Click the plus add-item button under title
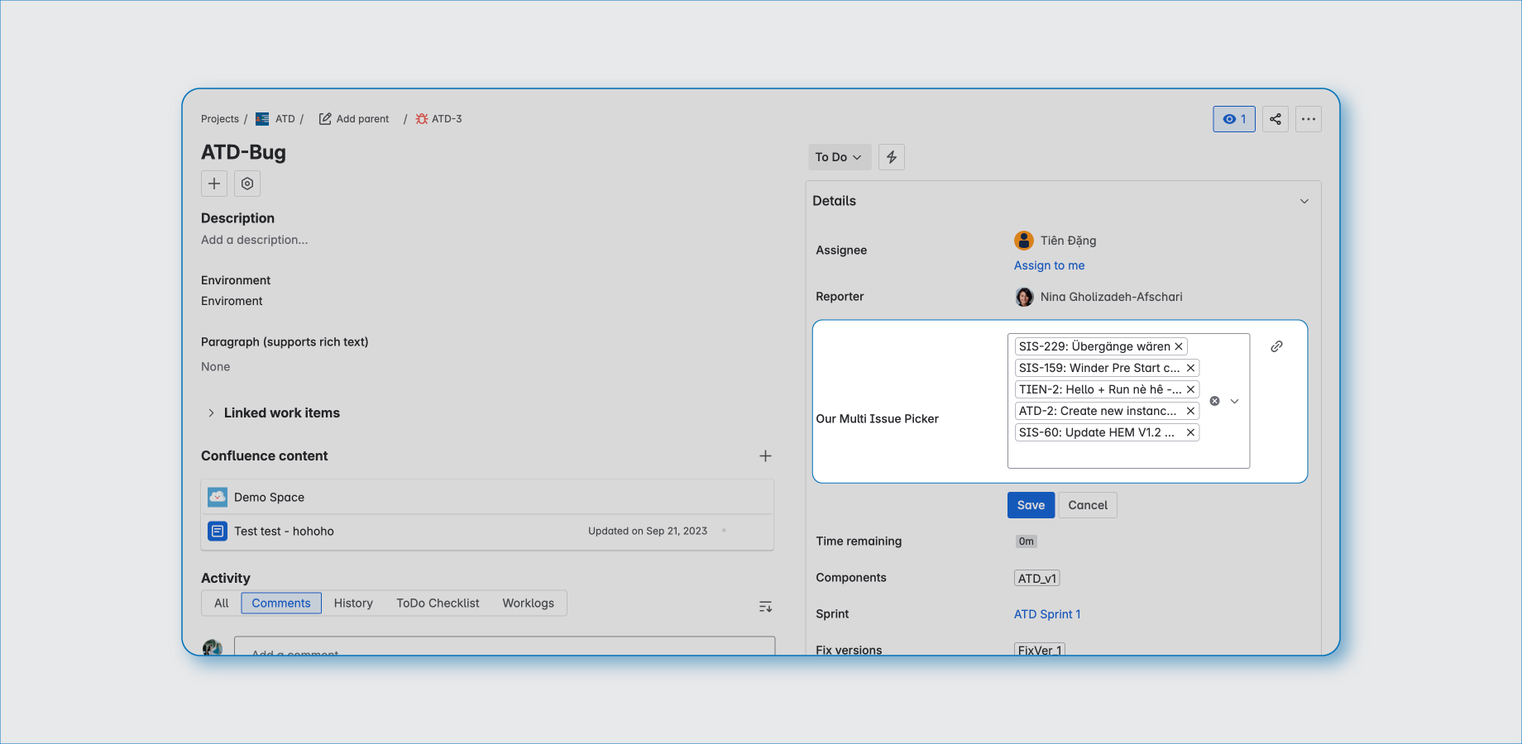 214,184
